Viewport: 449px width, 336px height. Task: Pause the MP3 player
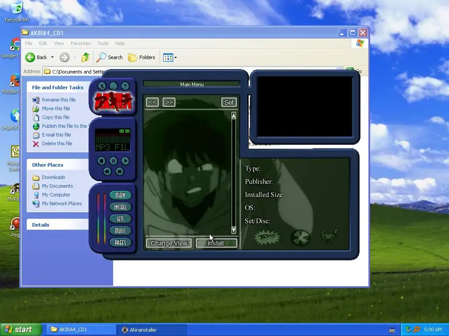114,161
